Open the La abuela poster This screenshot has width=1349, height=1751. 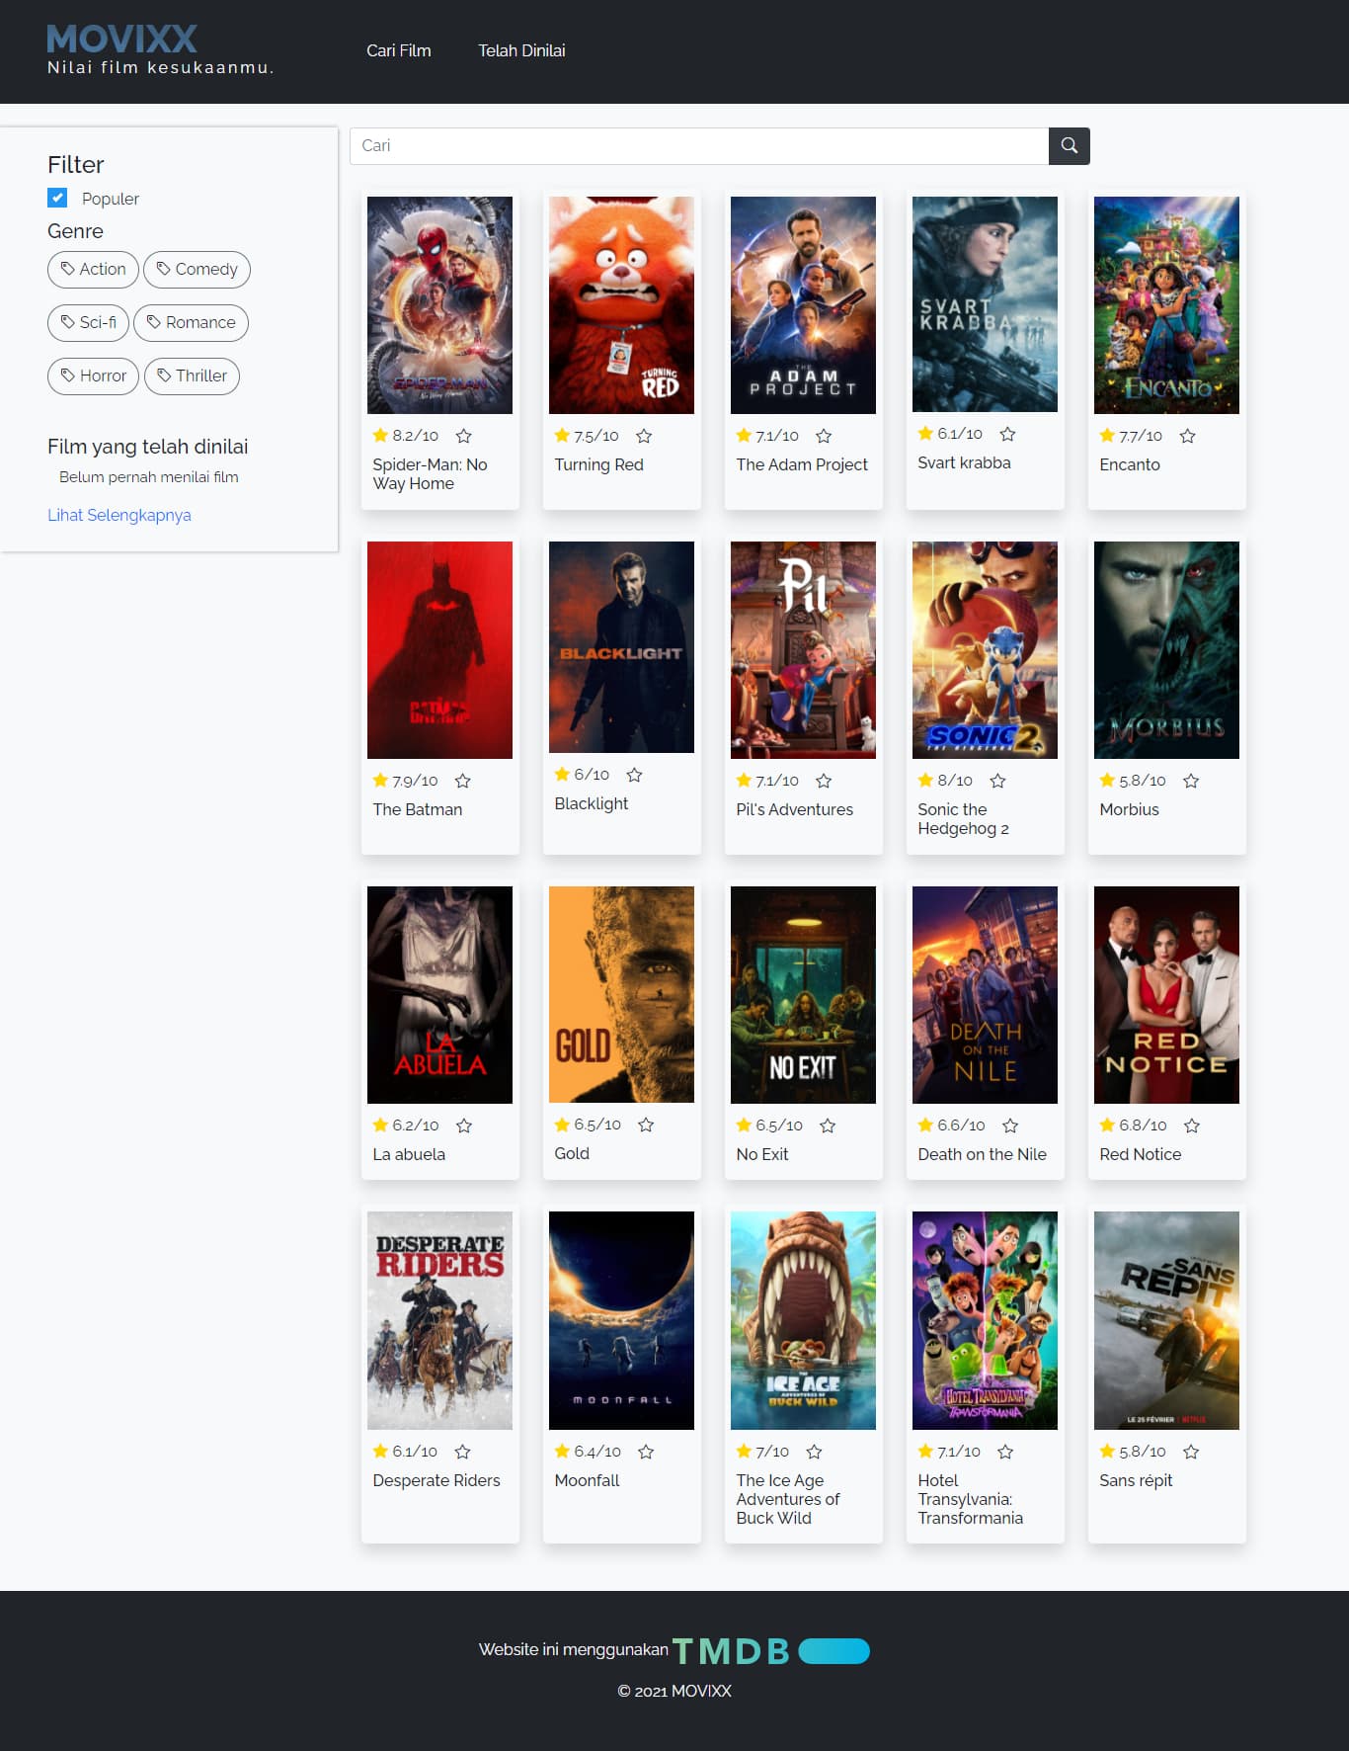[x=439, y=995]
